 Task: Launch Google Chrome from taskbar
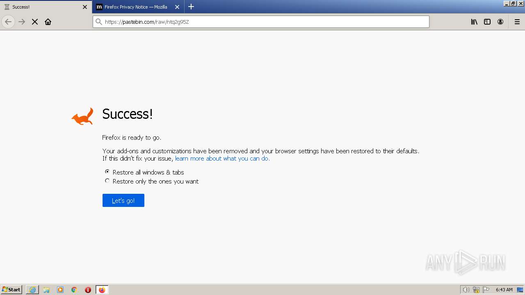(x=74, y=290)
